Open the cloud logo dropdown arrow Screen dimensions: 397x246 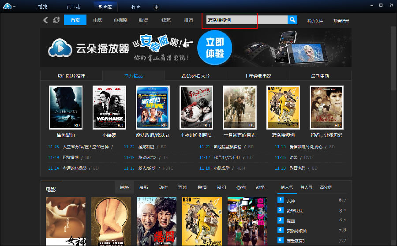pyautogui.click(x=14, y=7)
